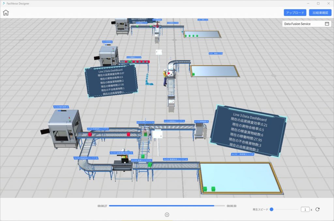
Task: Expand the Data Fusion Service panel
Action: 327,24
